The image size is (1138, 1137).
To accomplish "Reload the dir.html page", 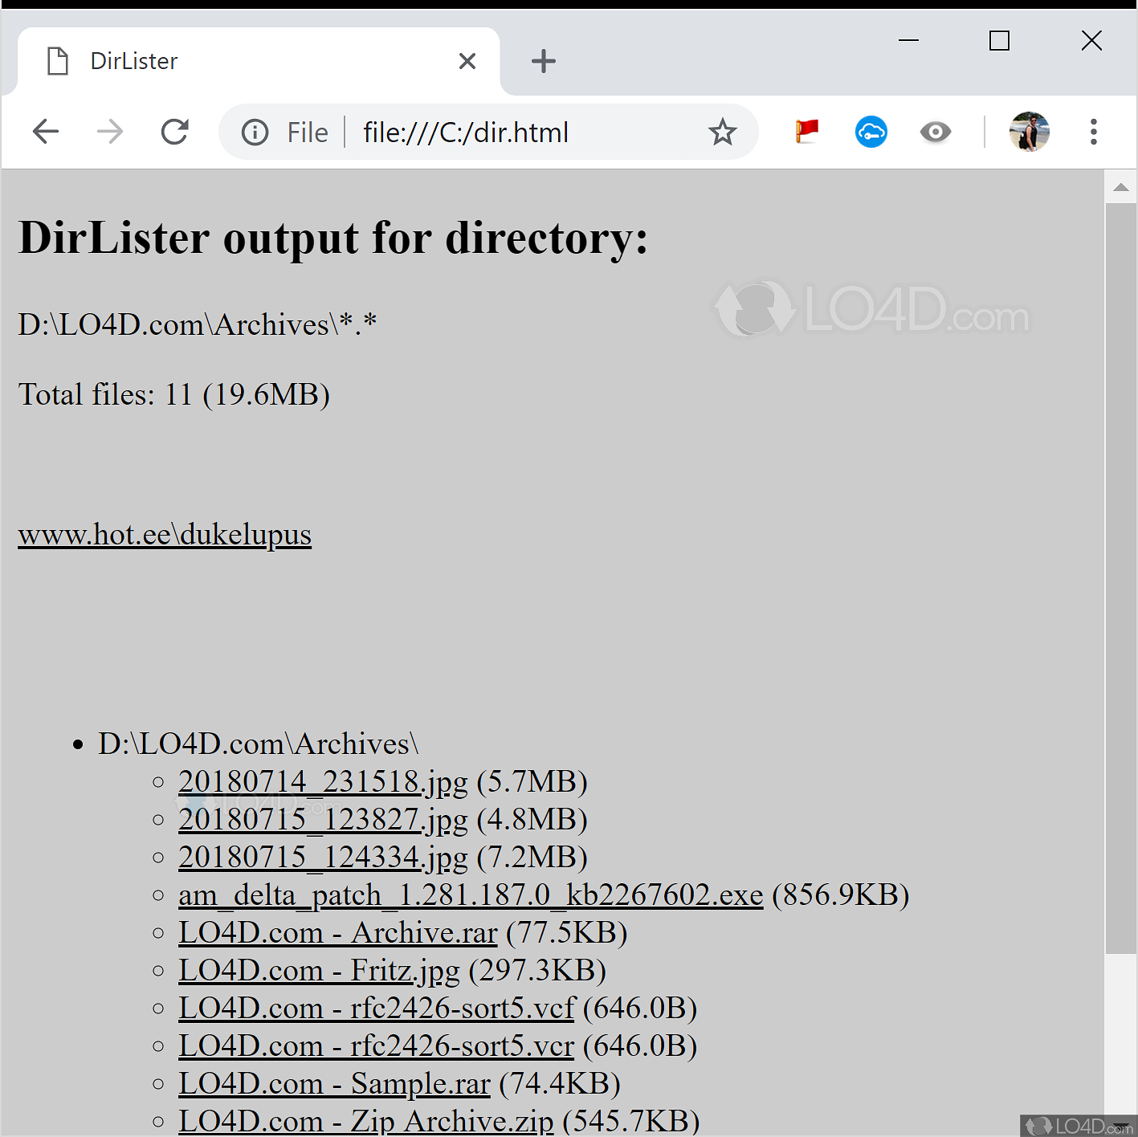I will tap(175, 132).
